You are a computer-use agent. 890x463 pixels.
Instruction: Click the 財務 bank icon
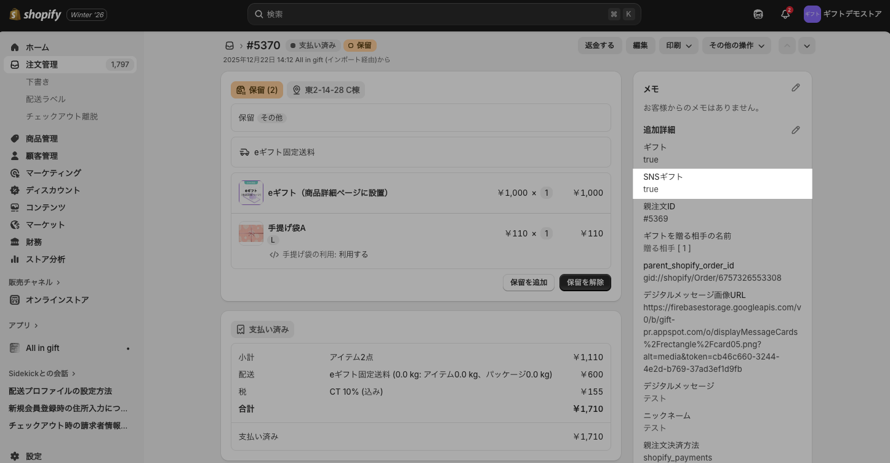15,242
